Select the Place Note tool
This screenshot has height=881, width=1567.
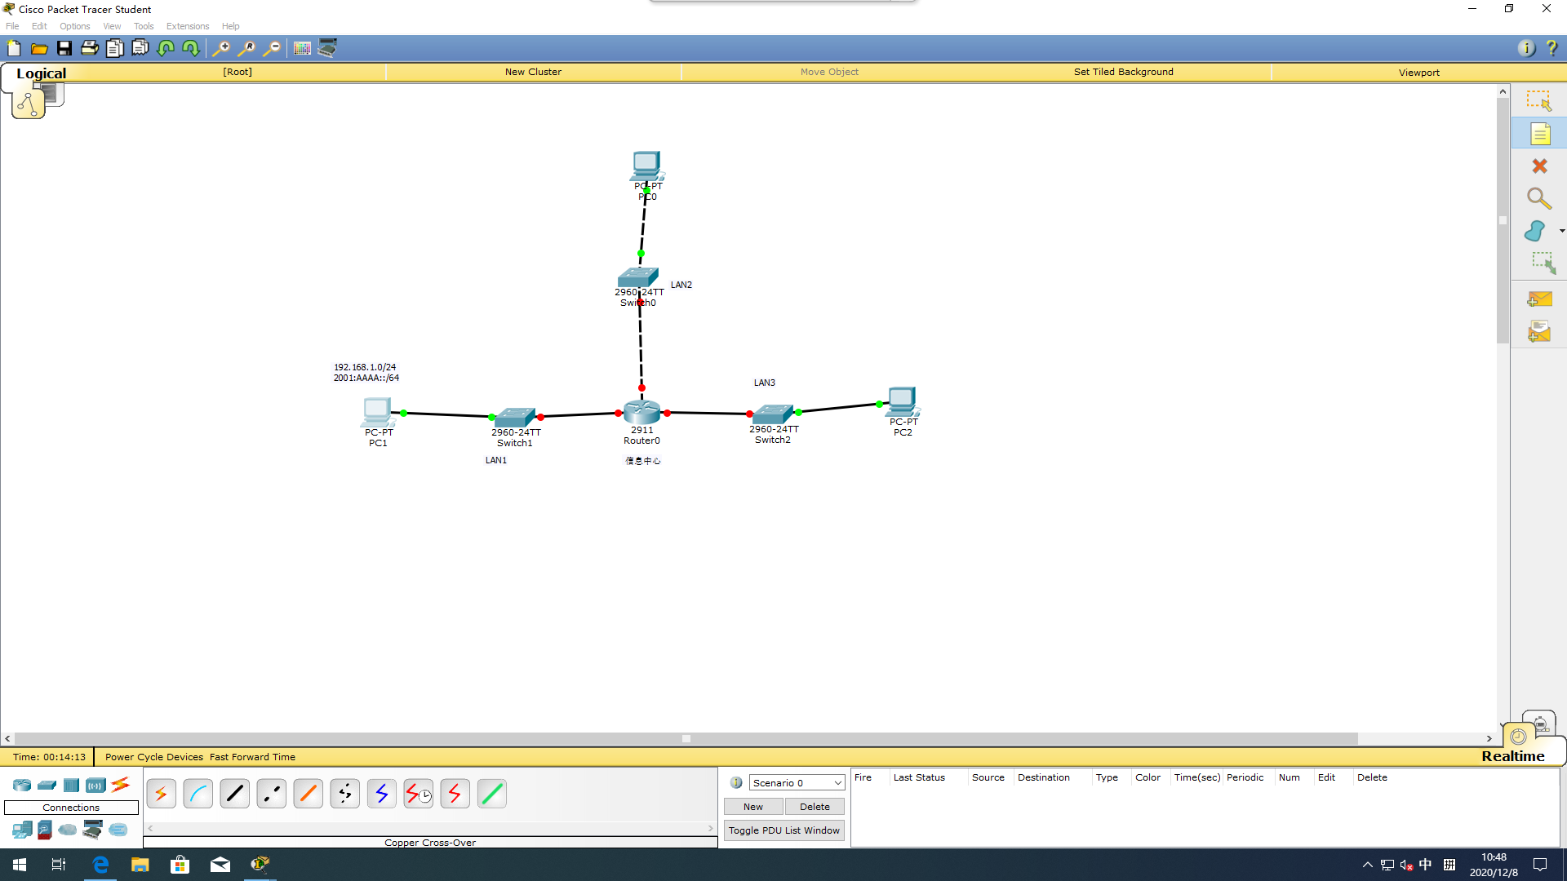click(1539, 134)
